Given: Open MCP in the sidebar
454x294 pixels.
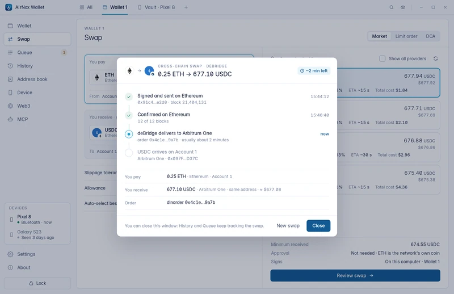Looking at the screenshot, I should click(x=37, y=119).
